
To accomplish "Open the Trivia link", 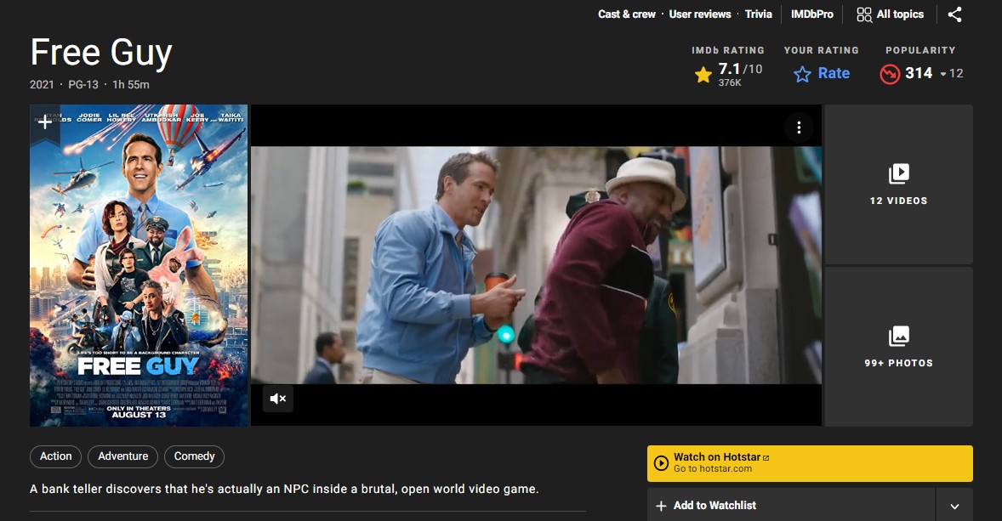I will tap(759, 14).
